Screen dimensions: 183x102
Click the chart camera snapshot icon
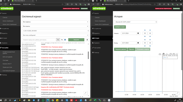pos(160,54)
